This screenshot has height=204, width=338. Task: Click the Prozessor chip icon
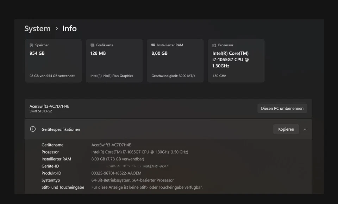(214, 45)
